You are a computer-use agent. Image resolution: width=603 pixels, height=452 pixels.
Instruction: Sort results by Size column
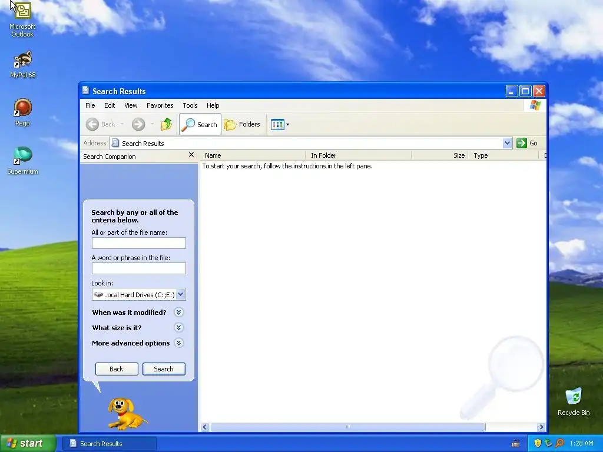coord(439,155)
